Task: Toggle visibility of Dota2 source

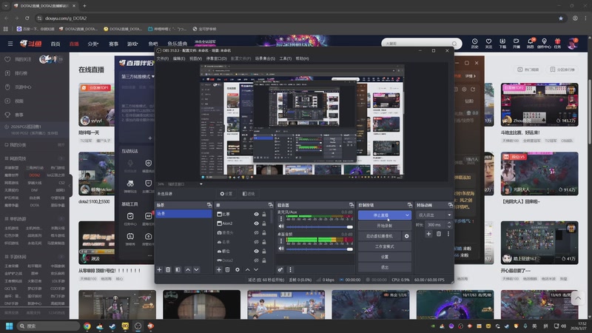Action: [256, 260]
